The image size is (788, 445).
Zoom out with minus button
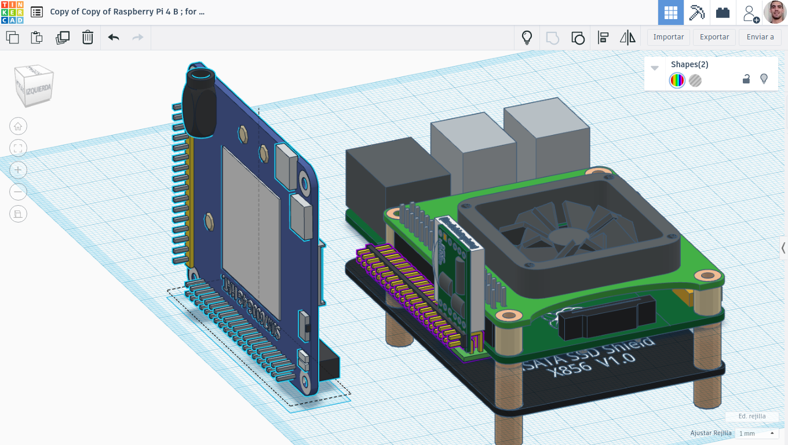tap(18, 192)
